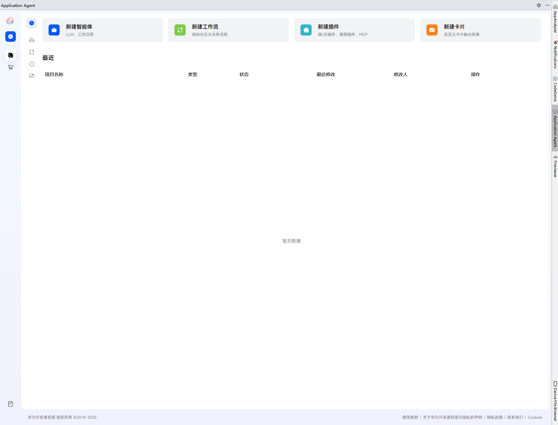
Task: Open the 隐私政策 link in the footer
Action: [x=494, y=417]
